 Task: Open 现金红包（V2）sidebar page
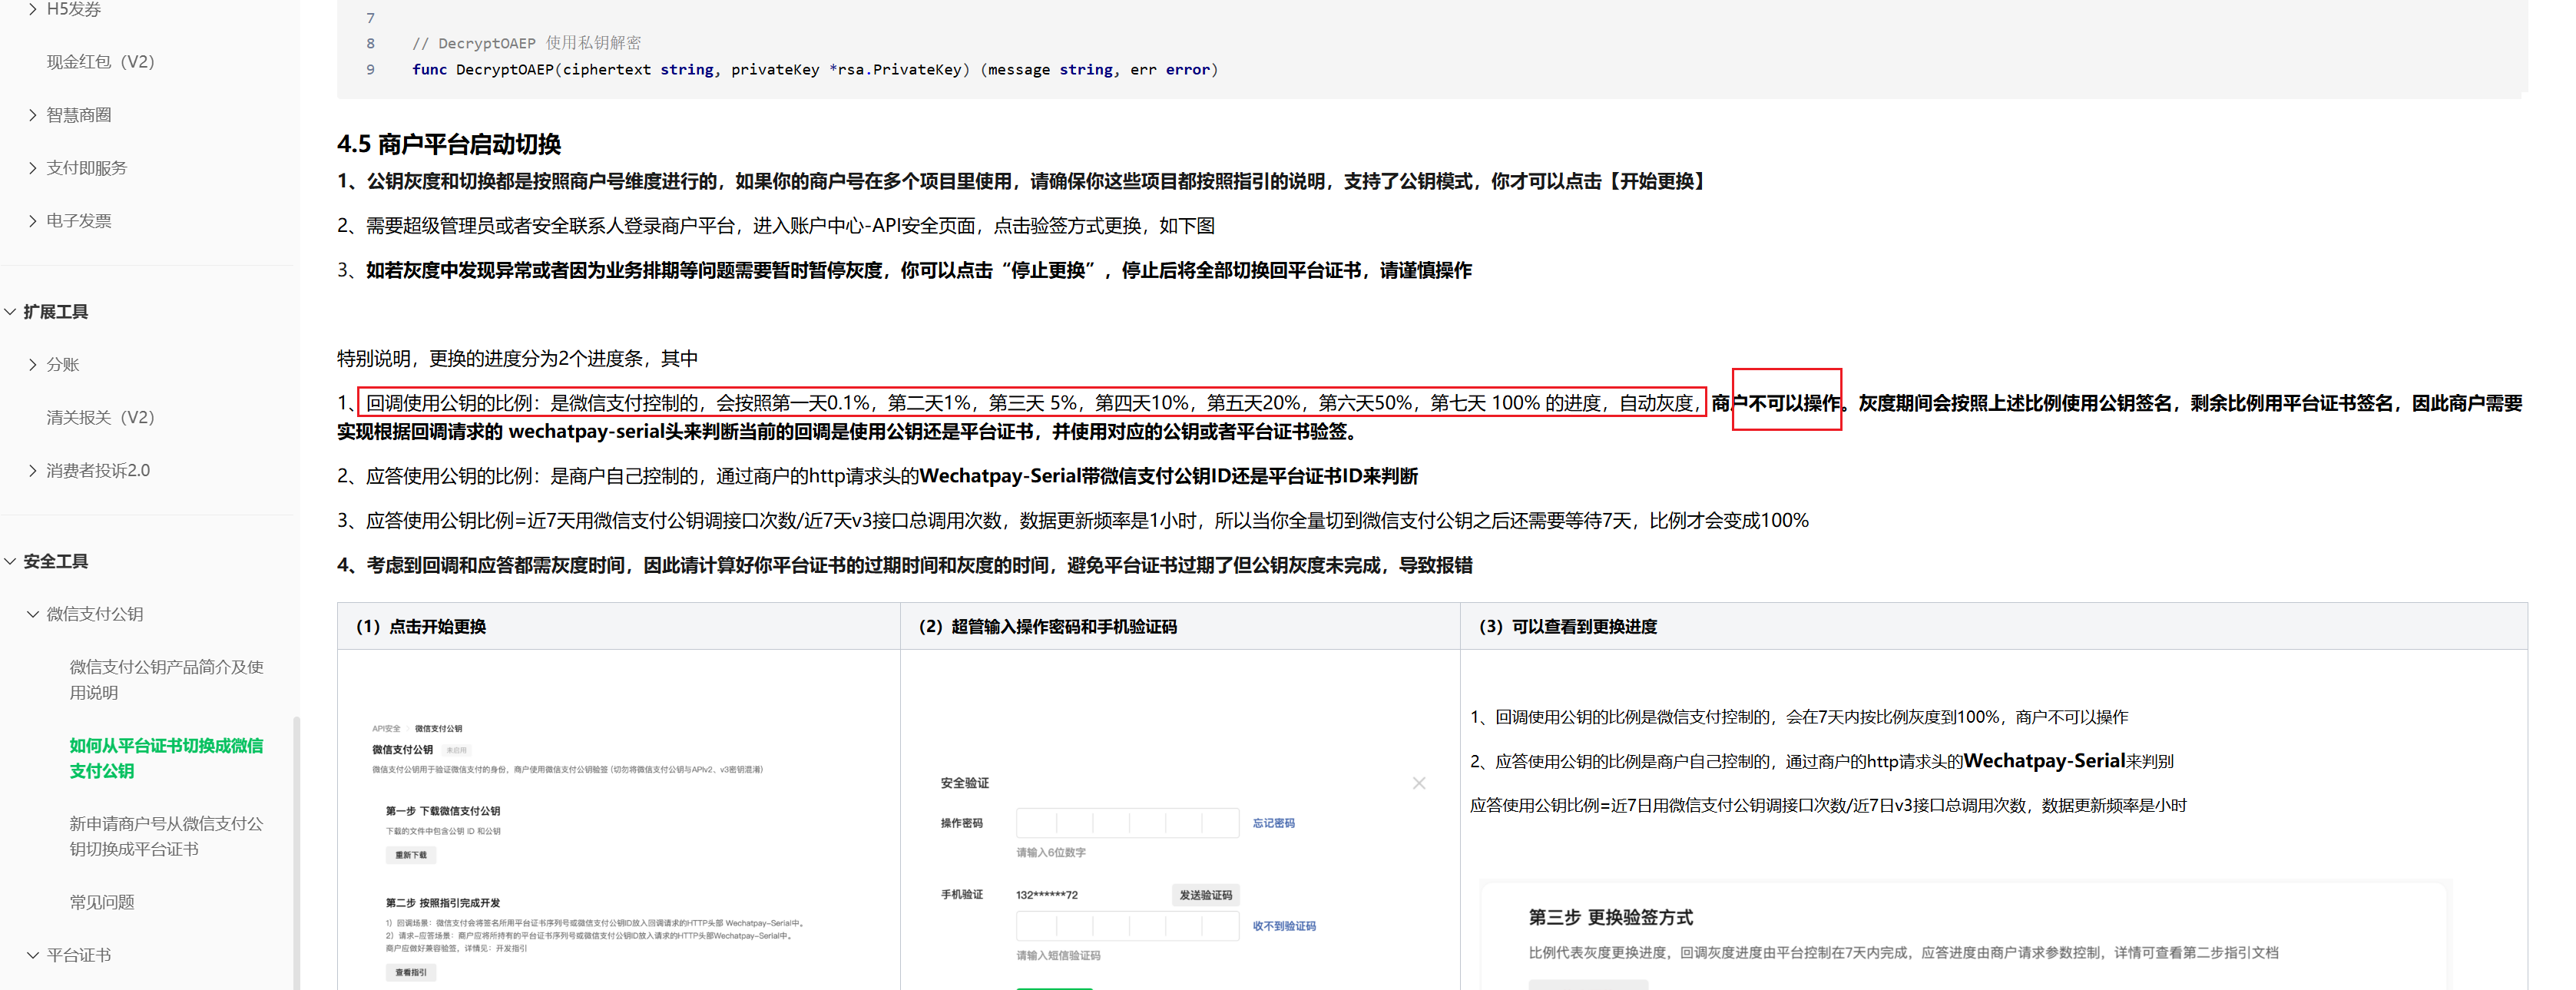point(100,62)
